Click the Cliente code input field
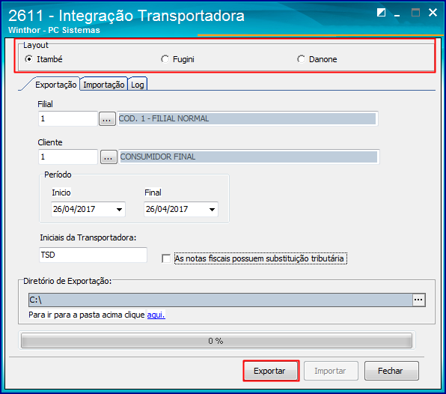Viewport: 446px width, 394px height. (x=68, y=157)
